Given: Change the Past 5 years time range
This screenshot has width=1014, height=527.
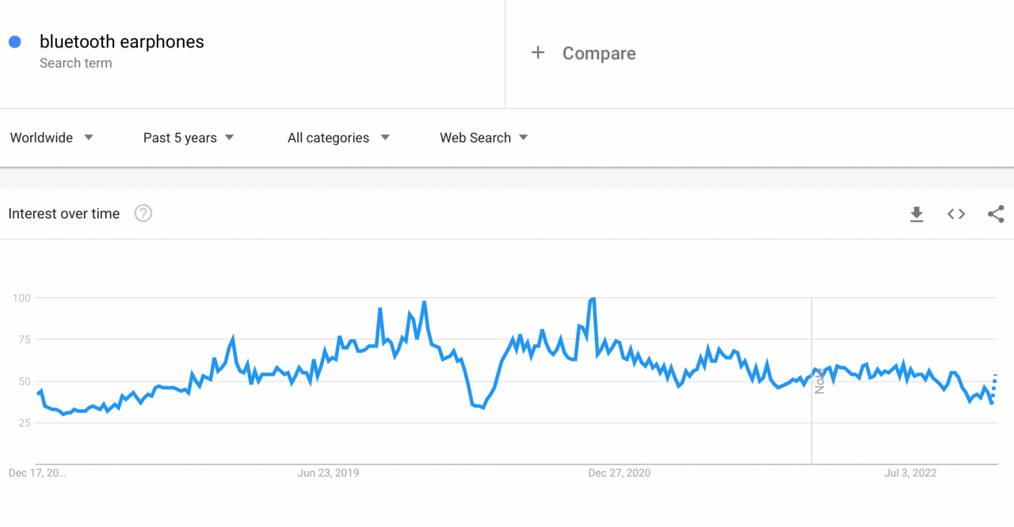Looking at the screenshot, I should (x=180, y=138).
